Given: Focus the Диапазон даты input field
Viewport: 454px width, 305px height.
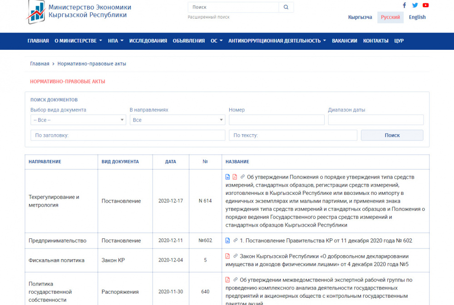Looking at the screenshot, I should pos(375,120).
